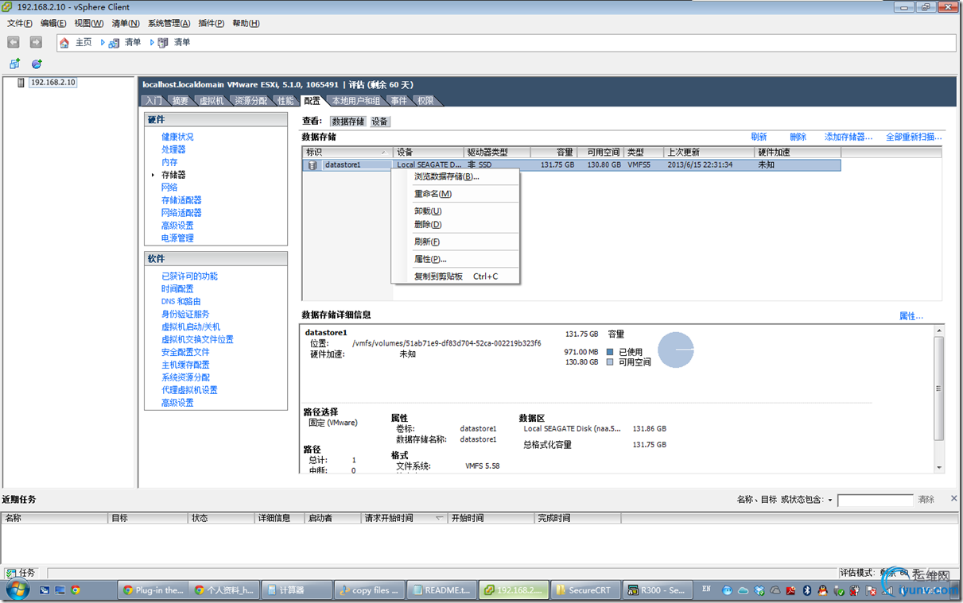Open the 插件(P) menu
Image resolution: width=963 pixels, height=603 pixels.
pos(211,23)
